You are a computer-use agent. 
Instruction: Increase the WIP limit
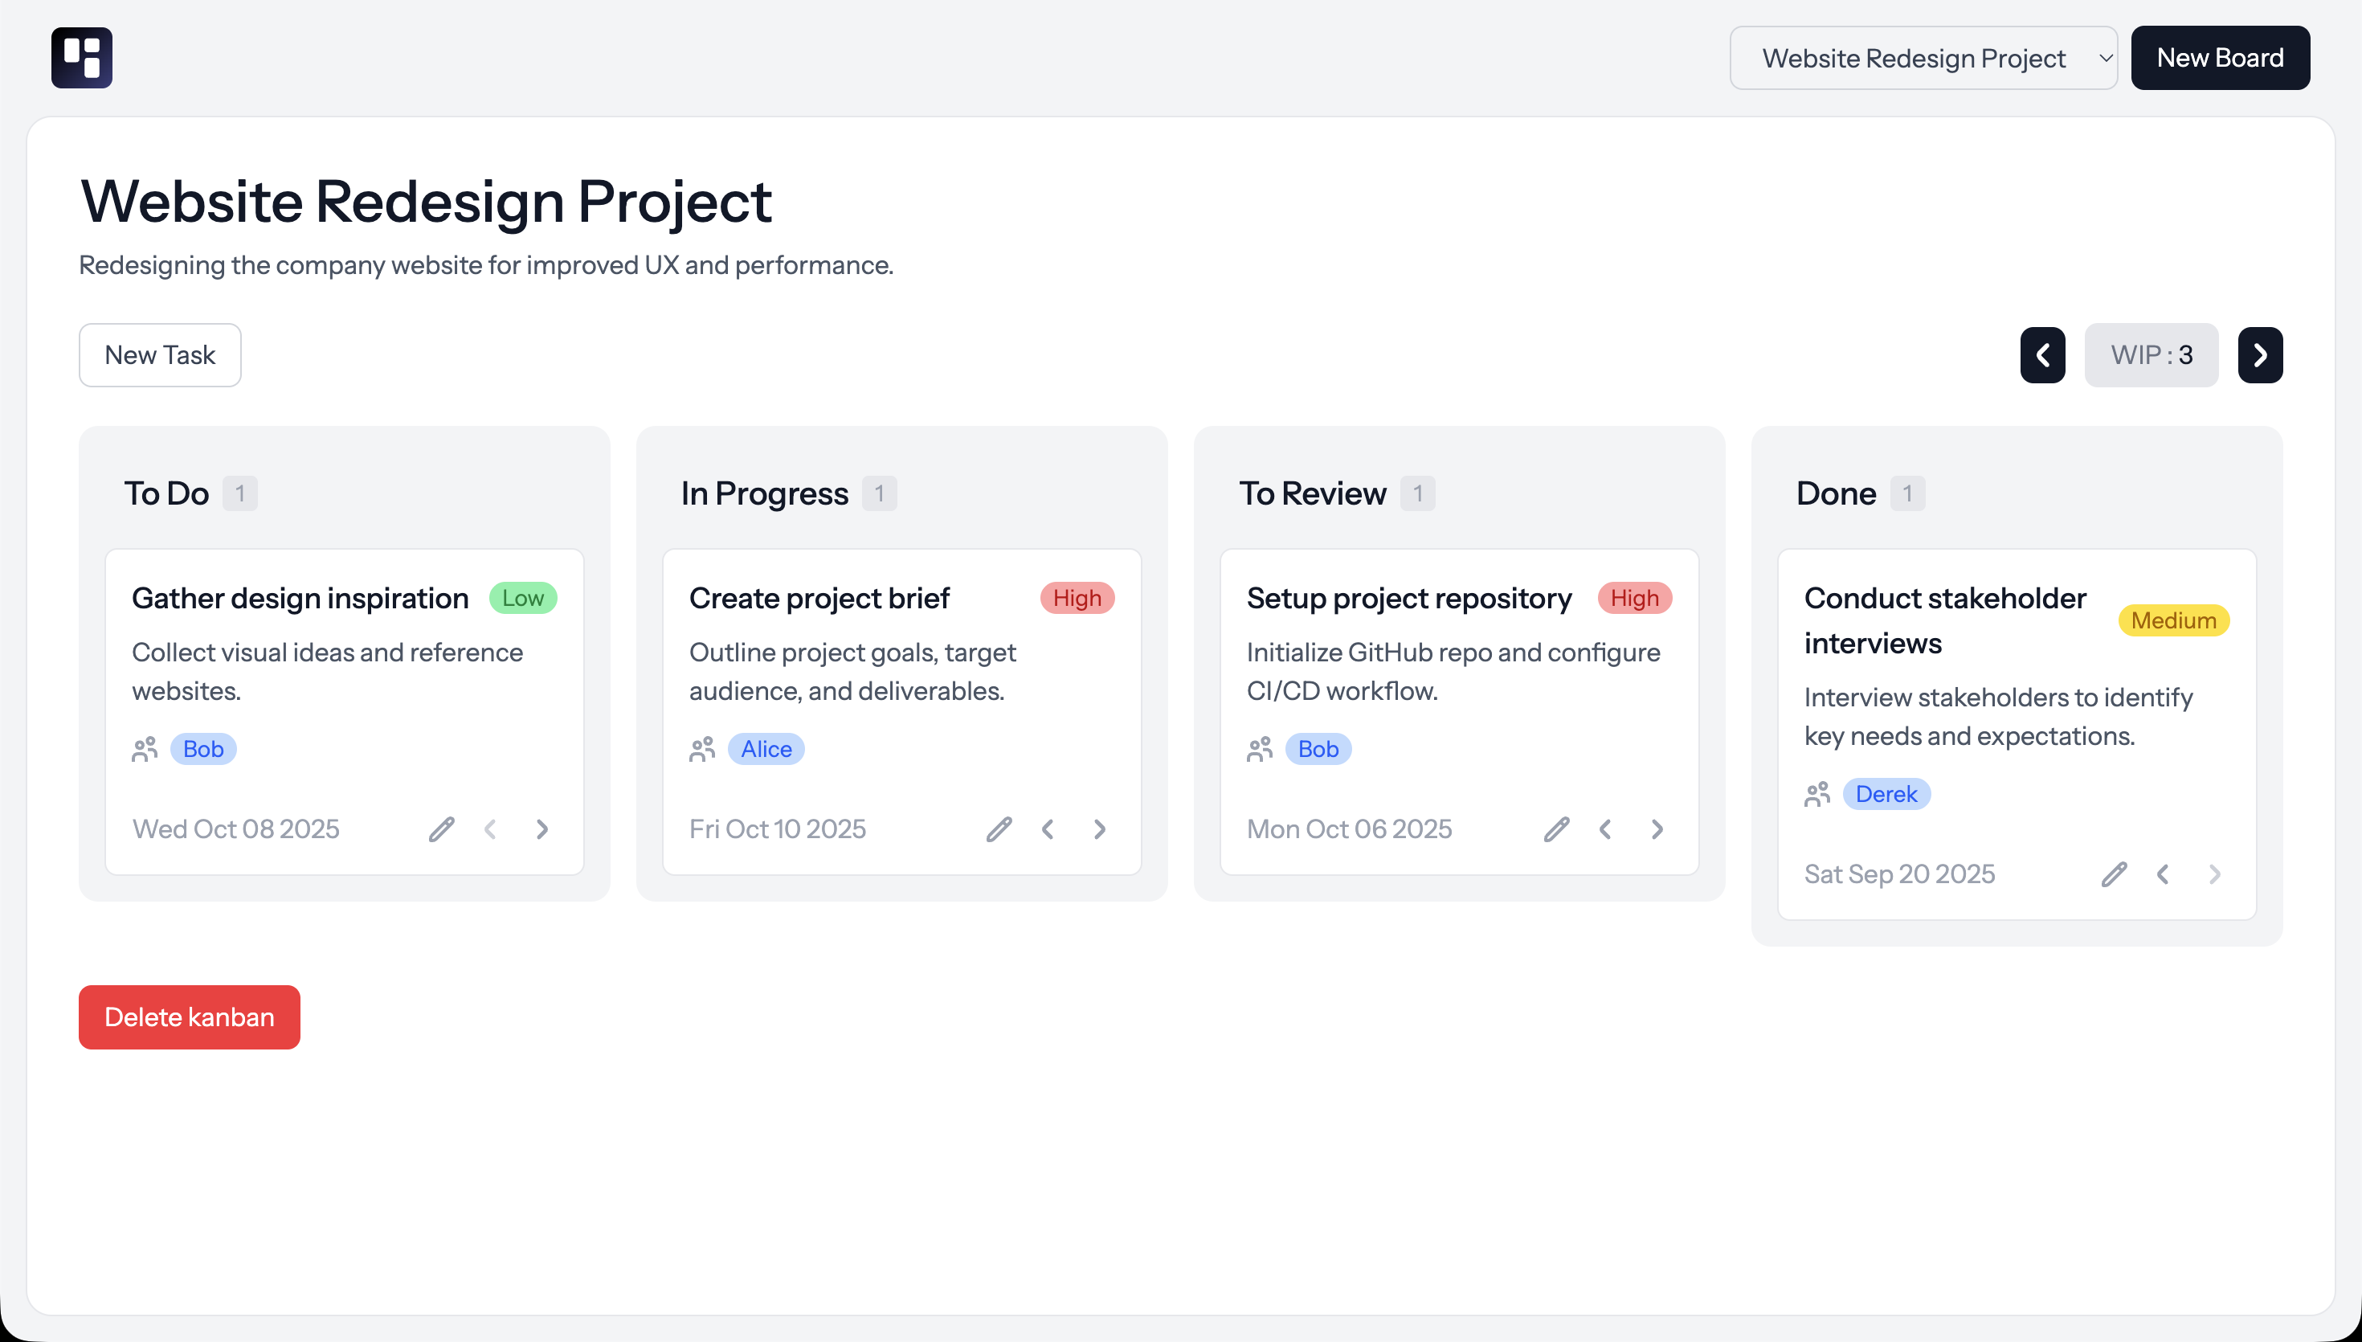tap(2260, 355)
